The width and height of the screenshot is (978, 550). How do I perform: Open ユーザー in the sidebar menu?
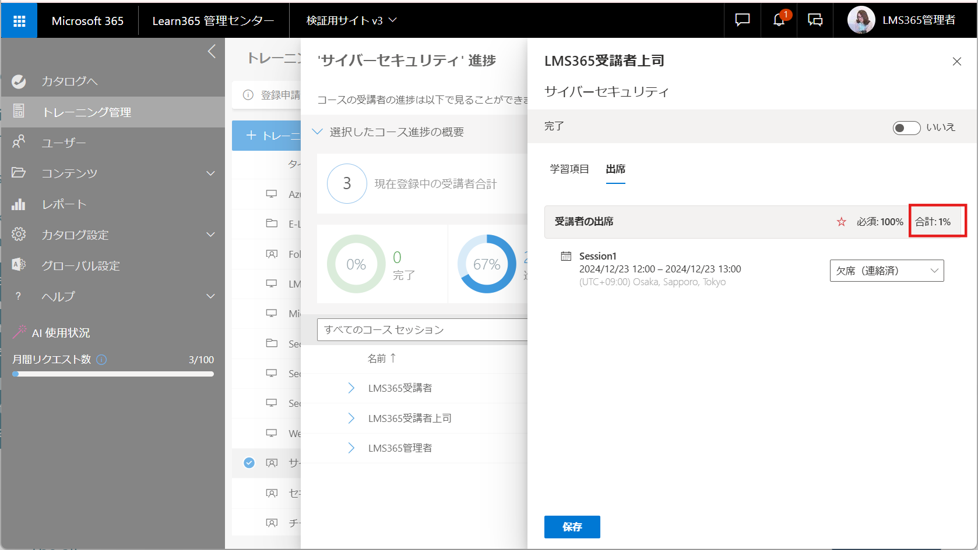(64, 143)
